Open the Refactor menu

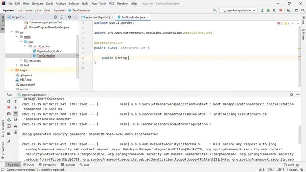click(x=74, y=3)
